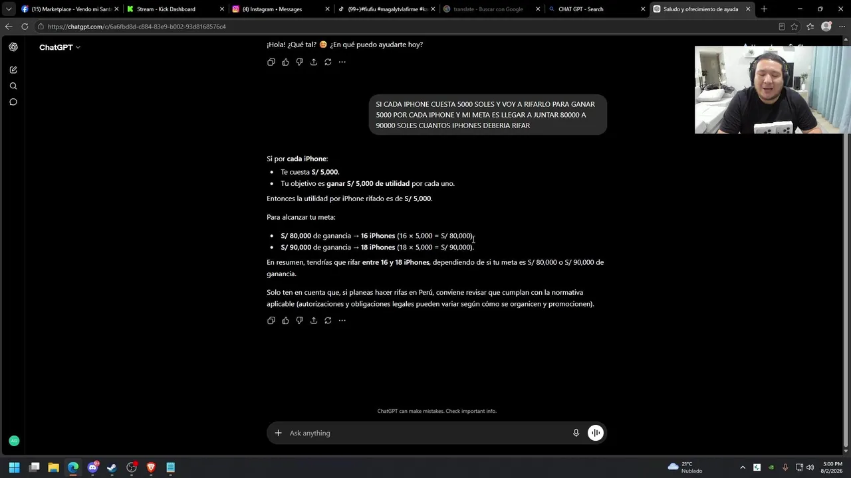The height and width of the screenshot is (478, 851).
Task: Open Brave browser from the taskbar
Action: coord(151,467)
